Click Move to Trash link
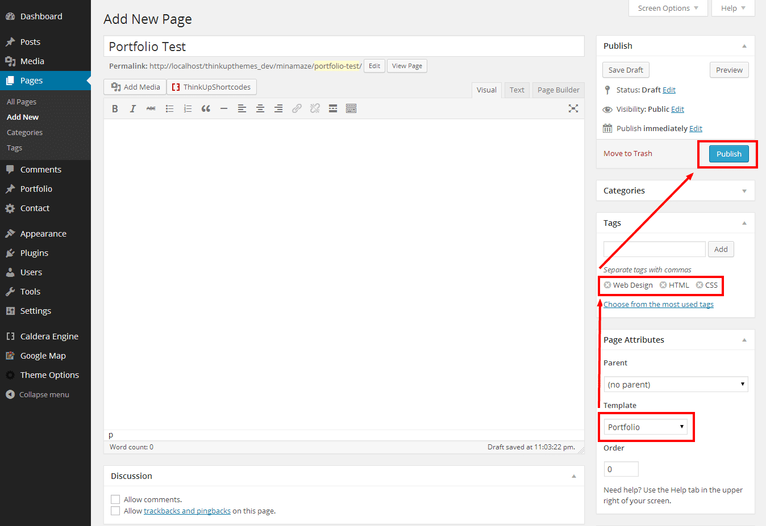766x526 pixels. (x=628, y=154)
